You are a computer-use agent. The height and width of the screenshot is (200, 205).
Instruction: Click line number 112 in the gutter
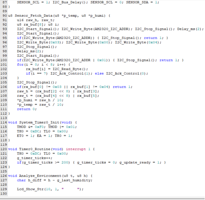coord(4,113)
